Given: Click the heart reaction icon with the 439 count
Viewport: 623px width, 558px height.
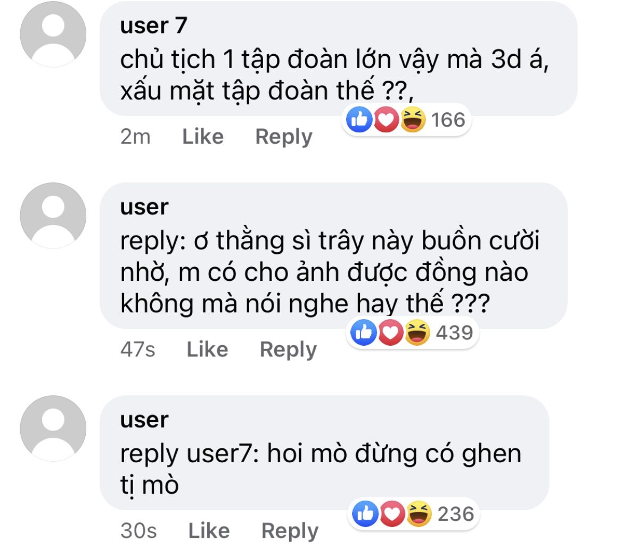Looking at the screenshot, I should [390, 332].
